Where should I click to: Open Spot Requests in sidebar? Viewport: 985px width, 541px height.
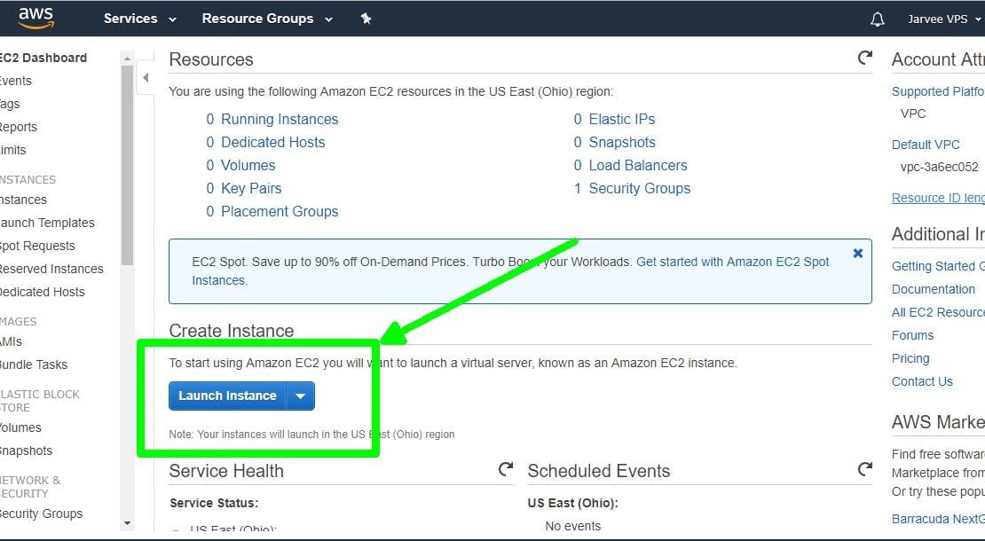[x=37, y=246]
